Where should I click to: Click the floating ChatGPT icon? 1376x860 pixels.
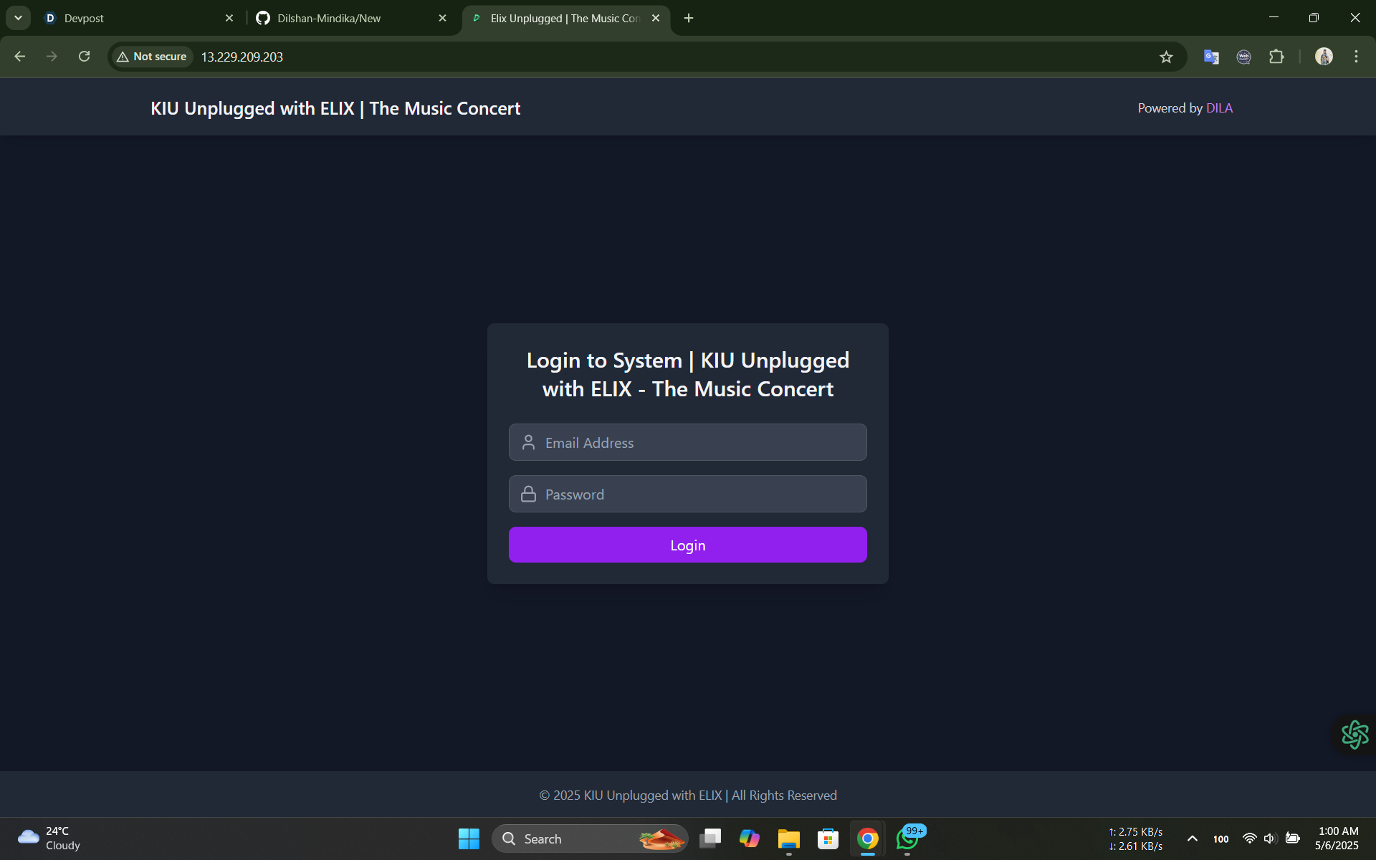tap(1354, 735)
